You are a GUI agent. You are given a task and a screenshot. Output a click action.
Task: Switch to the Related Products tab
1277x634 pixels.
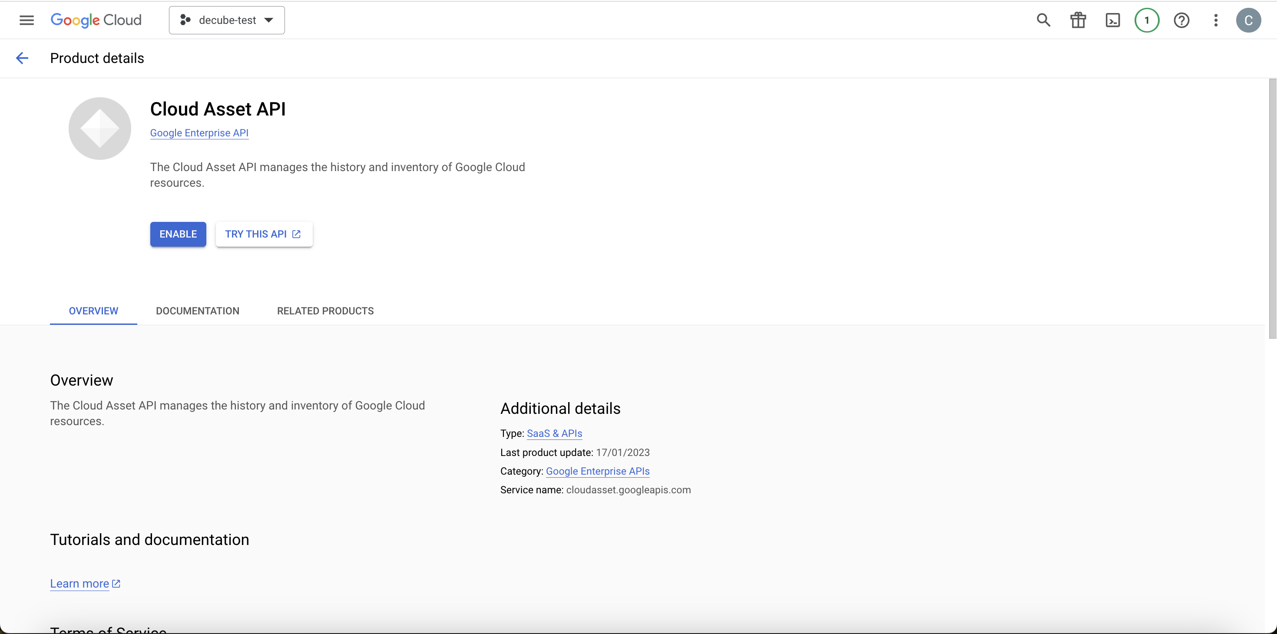tap(325, 311)
